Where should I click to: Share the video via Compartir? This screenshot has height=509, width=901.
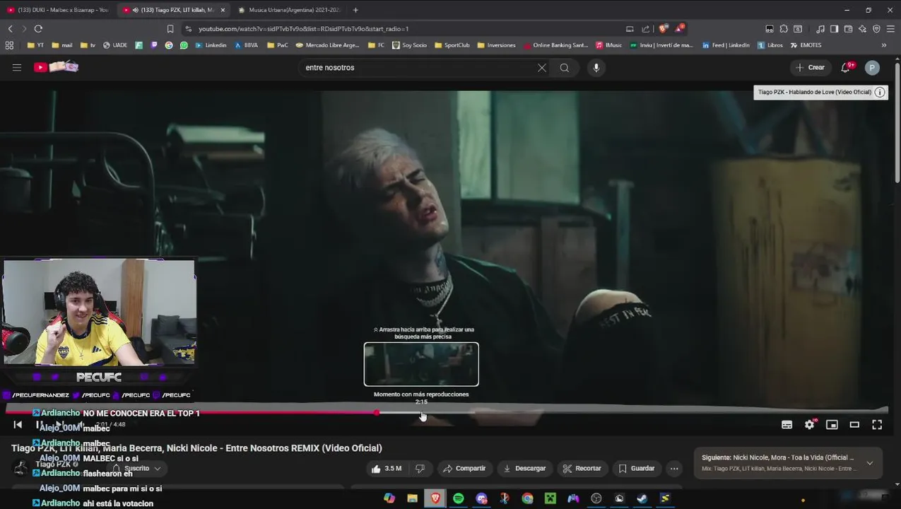click(464, 468)
